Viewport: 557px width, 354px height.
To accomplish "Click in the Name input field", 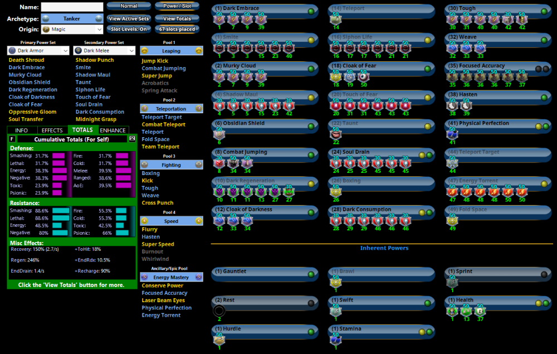I will pyautogui.click(x=72, y=7).
